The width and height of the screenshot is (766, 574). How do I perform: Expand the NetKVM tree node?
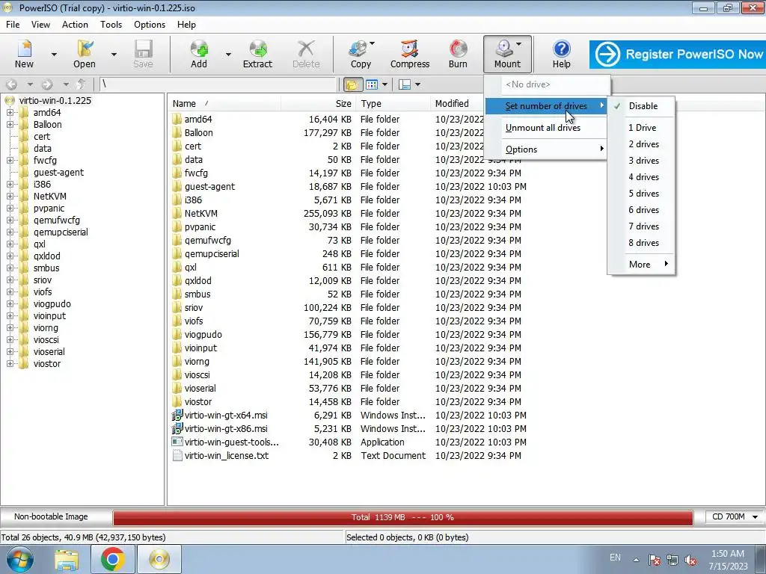(x=10, y=197)
